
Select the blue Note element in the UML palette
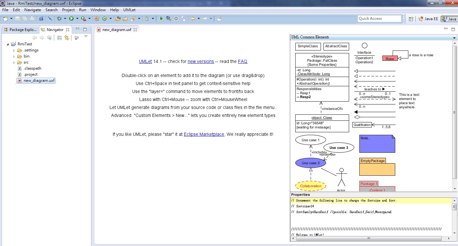click(377, 144)
